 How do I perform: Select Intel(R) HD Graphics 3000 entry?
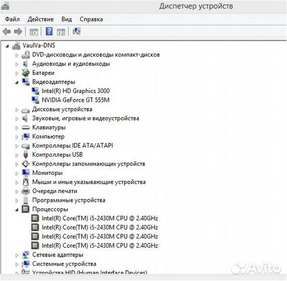point(75,91)
